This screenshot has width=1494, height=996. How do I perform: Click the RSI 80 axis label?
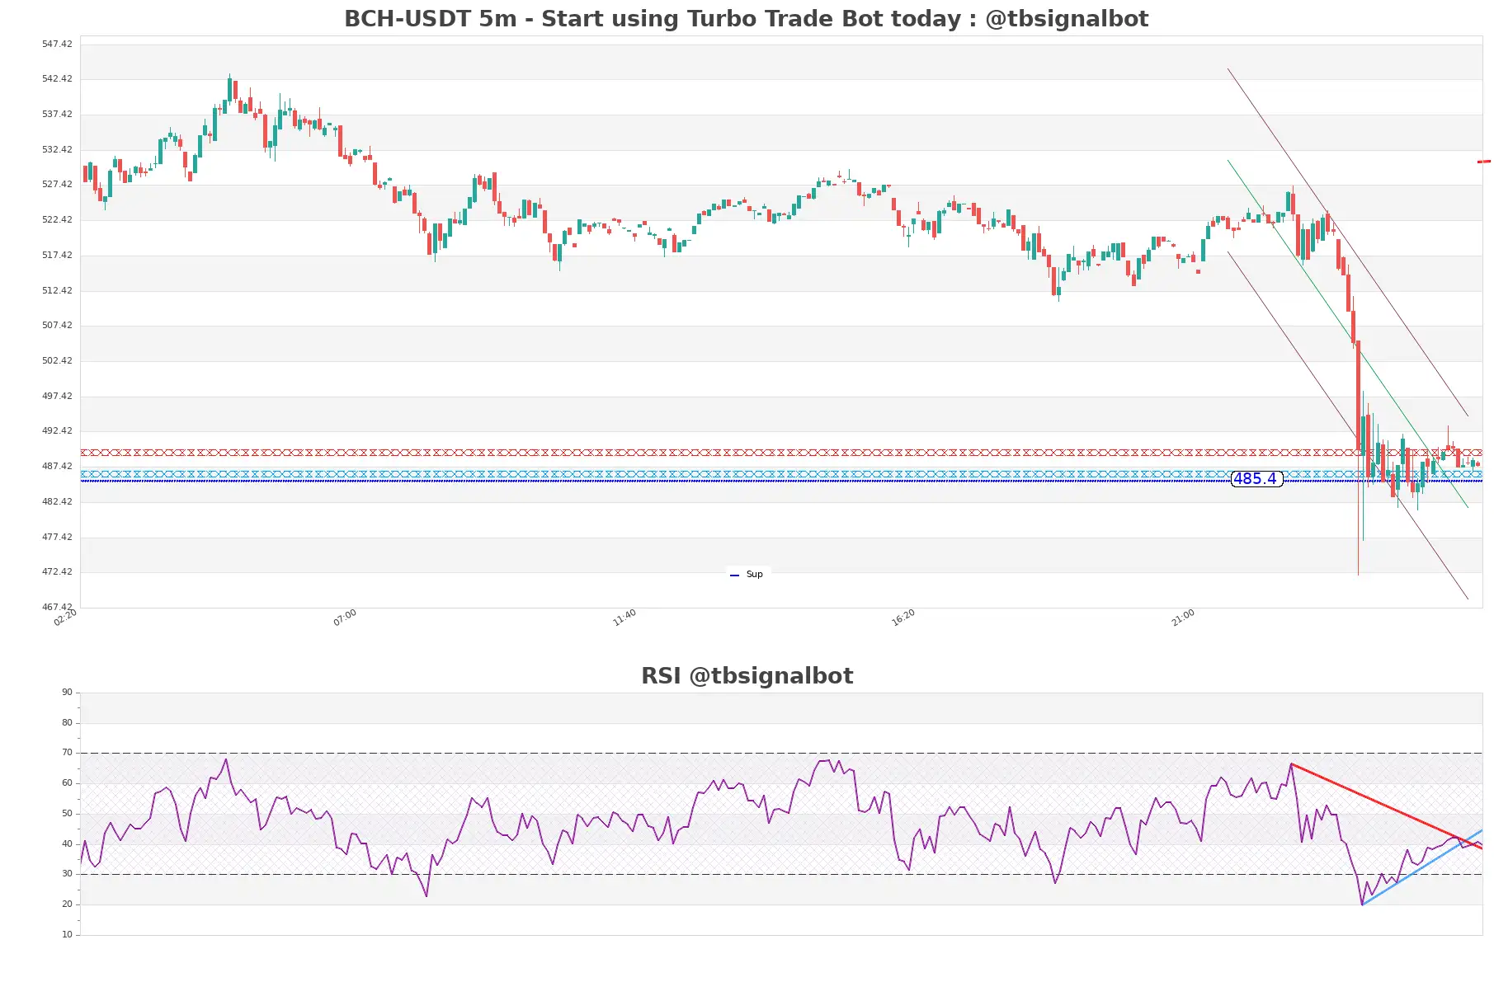click(67, 722)
